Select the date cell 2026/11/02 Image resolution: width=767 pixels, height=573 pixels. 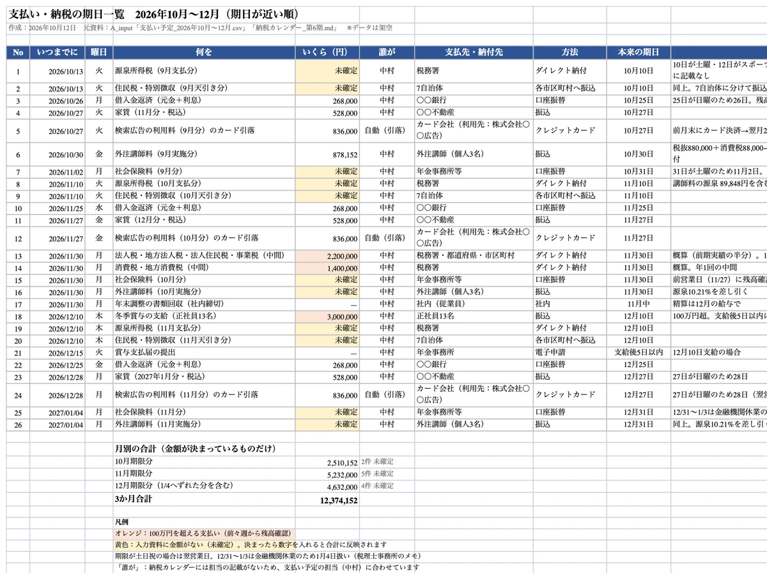[x=59, y=172]
